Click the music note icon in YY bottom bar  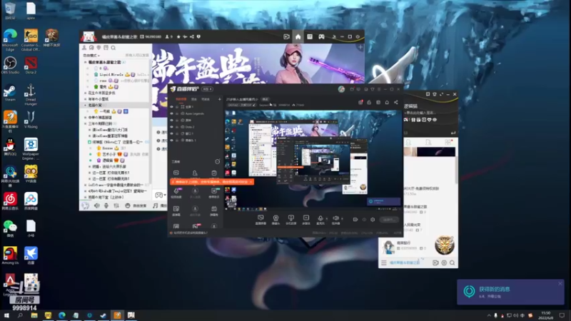156,205
